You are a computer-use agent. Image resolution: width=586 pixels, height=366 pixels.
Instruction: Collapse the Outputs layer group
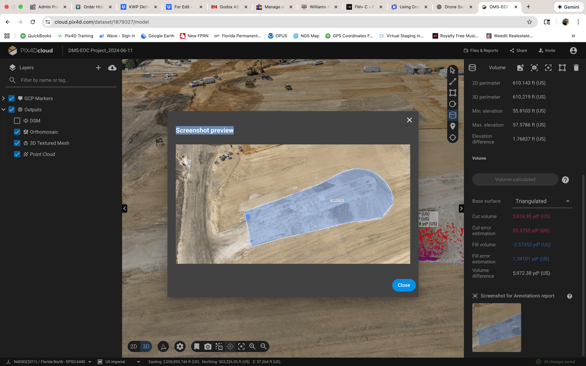pos(4,109)
